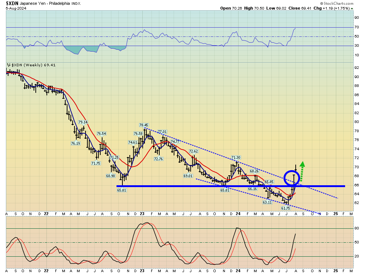Image resolution: width=365 pixels, height=274 pixels.
Task: Click the Close 69.41 value in header
Action: click(300, 8)
